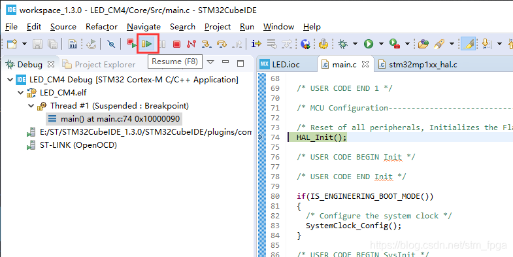This screenshot has width=513, height=257.
Task: Open the Window menu
Action: (278, 27)
